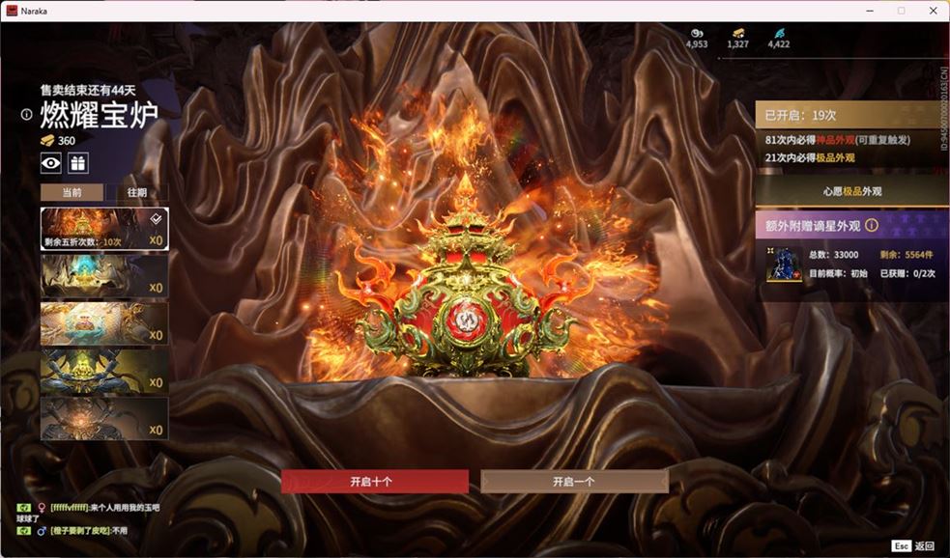
Task: Select the yellow-green clawed treasure thumbnail
Action: (104, 371)
